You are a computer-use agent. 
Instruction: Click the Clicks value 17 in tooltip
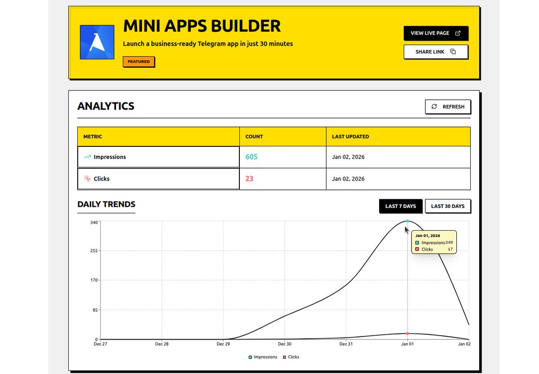pos(451,249)
